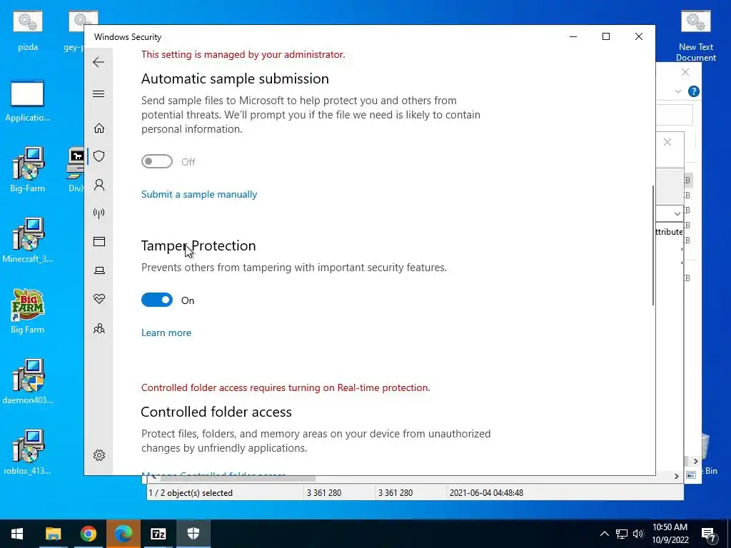Viewport: 731px width, 548px height.
Task: Open pizda desktop icon
Action: click(28, 31)
